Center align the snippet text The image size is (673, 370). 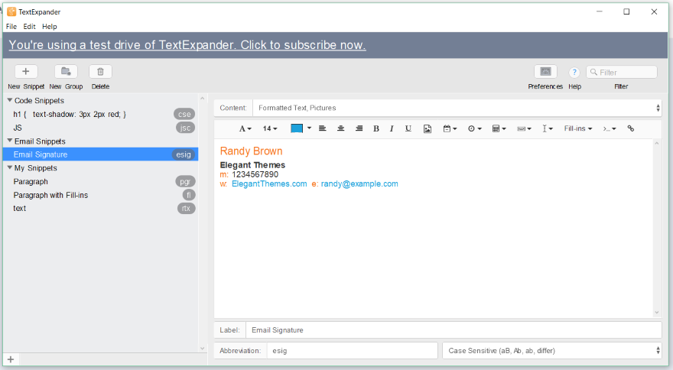pyautogui.click(x=341, y=128)
